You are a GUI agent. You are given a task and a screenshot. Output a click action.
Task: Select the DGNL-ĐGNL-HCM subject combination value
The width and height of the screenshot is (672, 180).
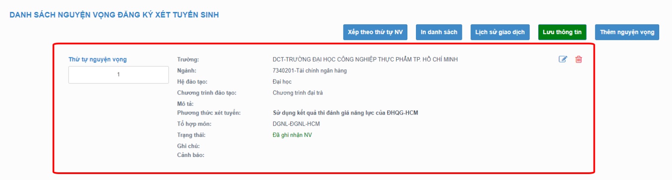(296, 124)
